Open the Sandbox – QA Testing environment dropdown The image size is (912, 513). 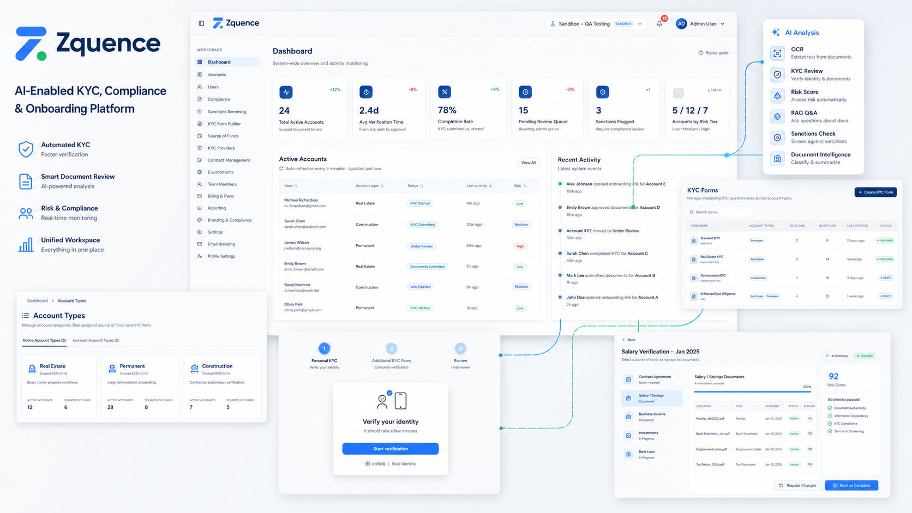click(x=597, y=24)
